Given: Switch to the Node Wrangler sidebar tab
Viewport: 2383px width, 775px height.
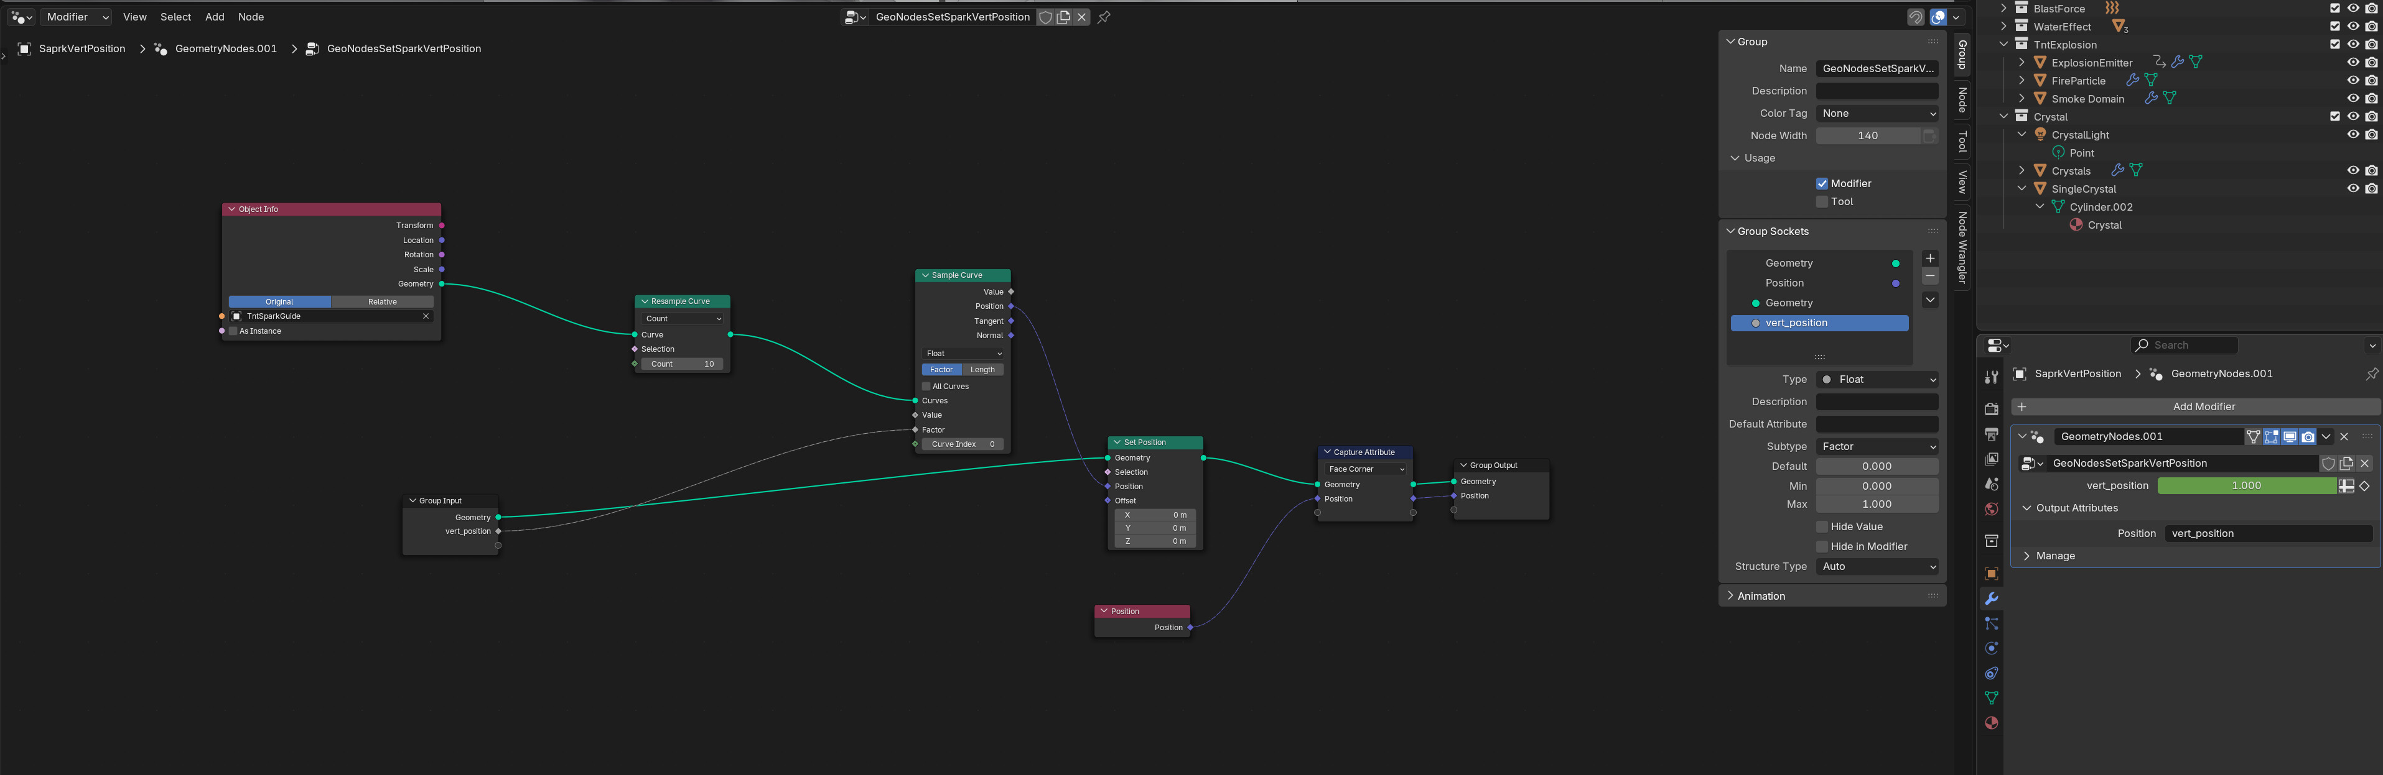Looking at the screenshot, I should (x=1962, y=249).
